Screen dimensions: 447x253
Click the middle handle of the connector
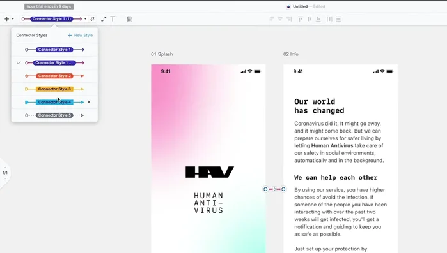(274, 189)
